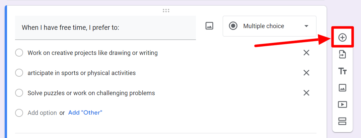Remove the creative projects option
361x138 pixels.
click(306, 53)
